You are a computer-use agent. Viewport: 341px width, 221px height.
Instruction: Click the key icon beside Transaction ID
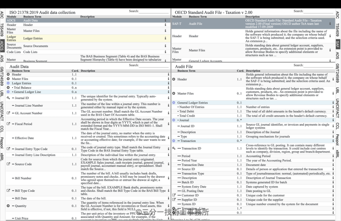[x=174, y=148]
